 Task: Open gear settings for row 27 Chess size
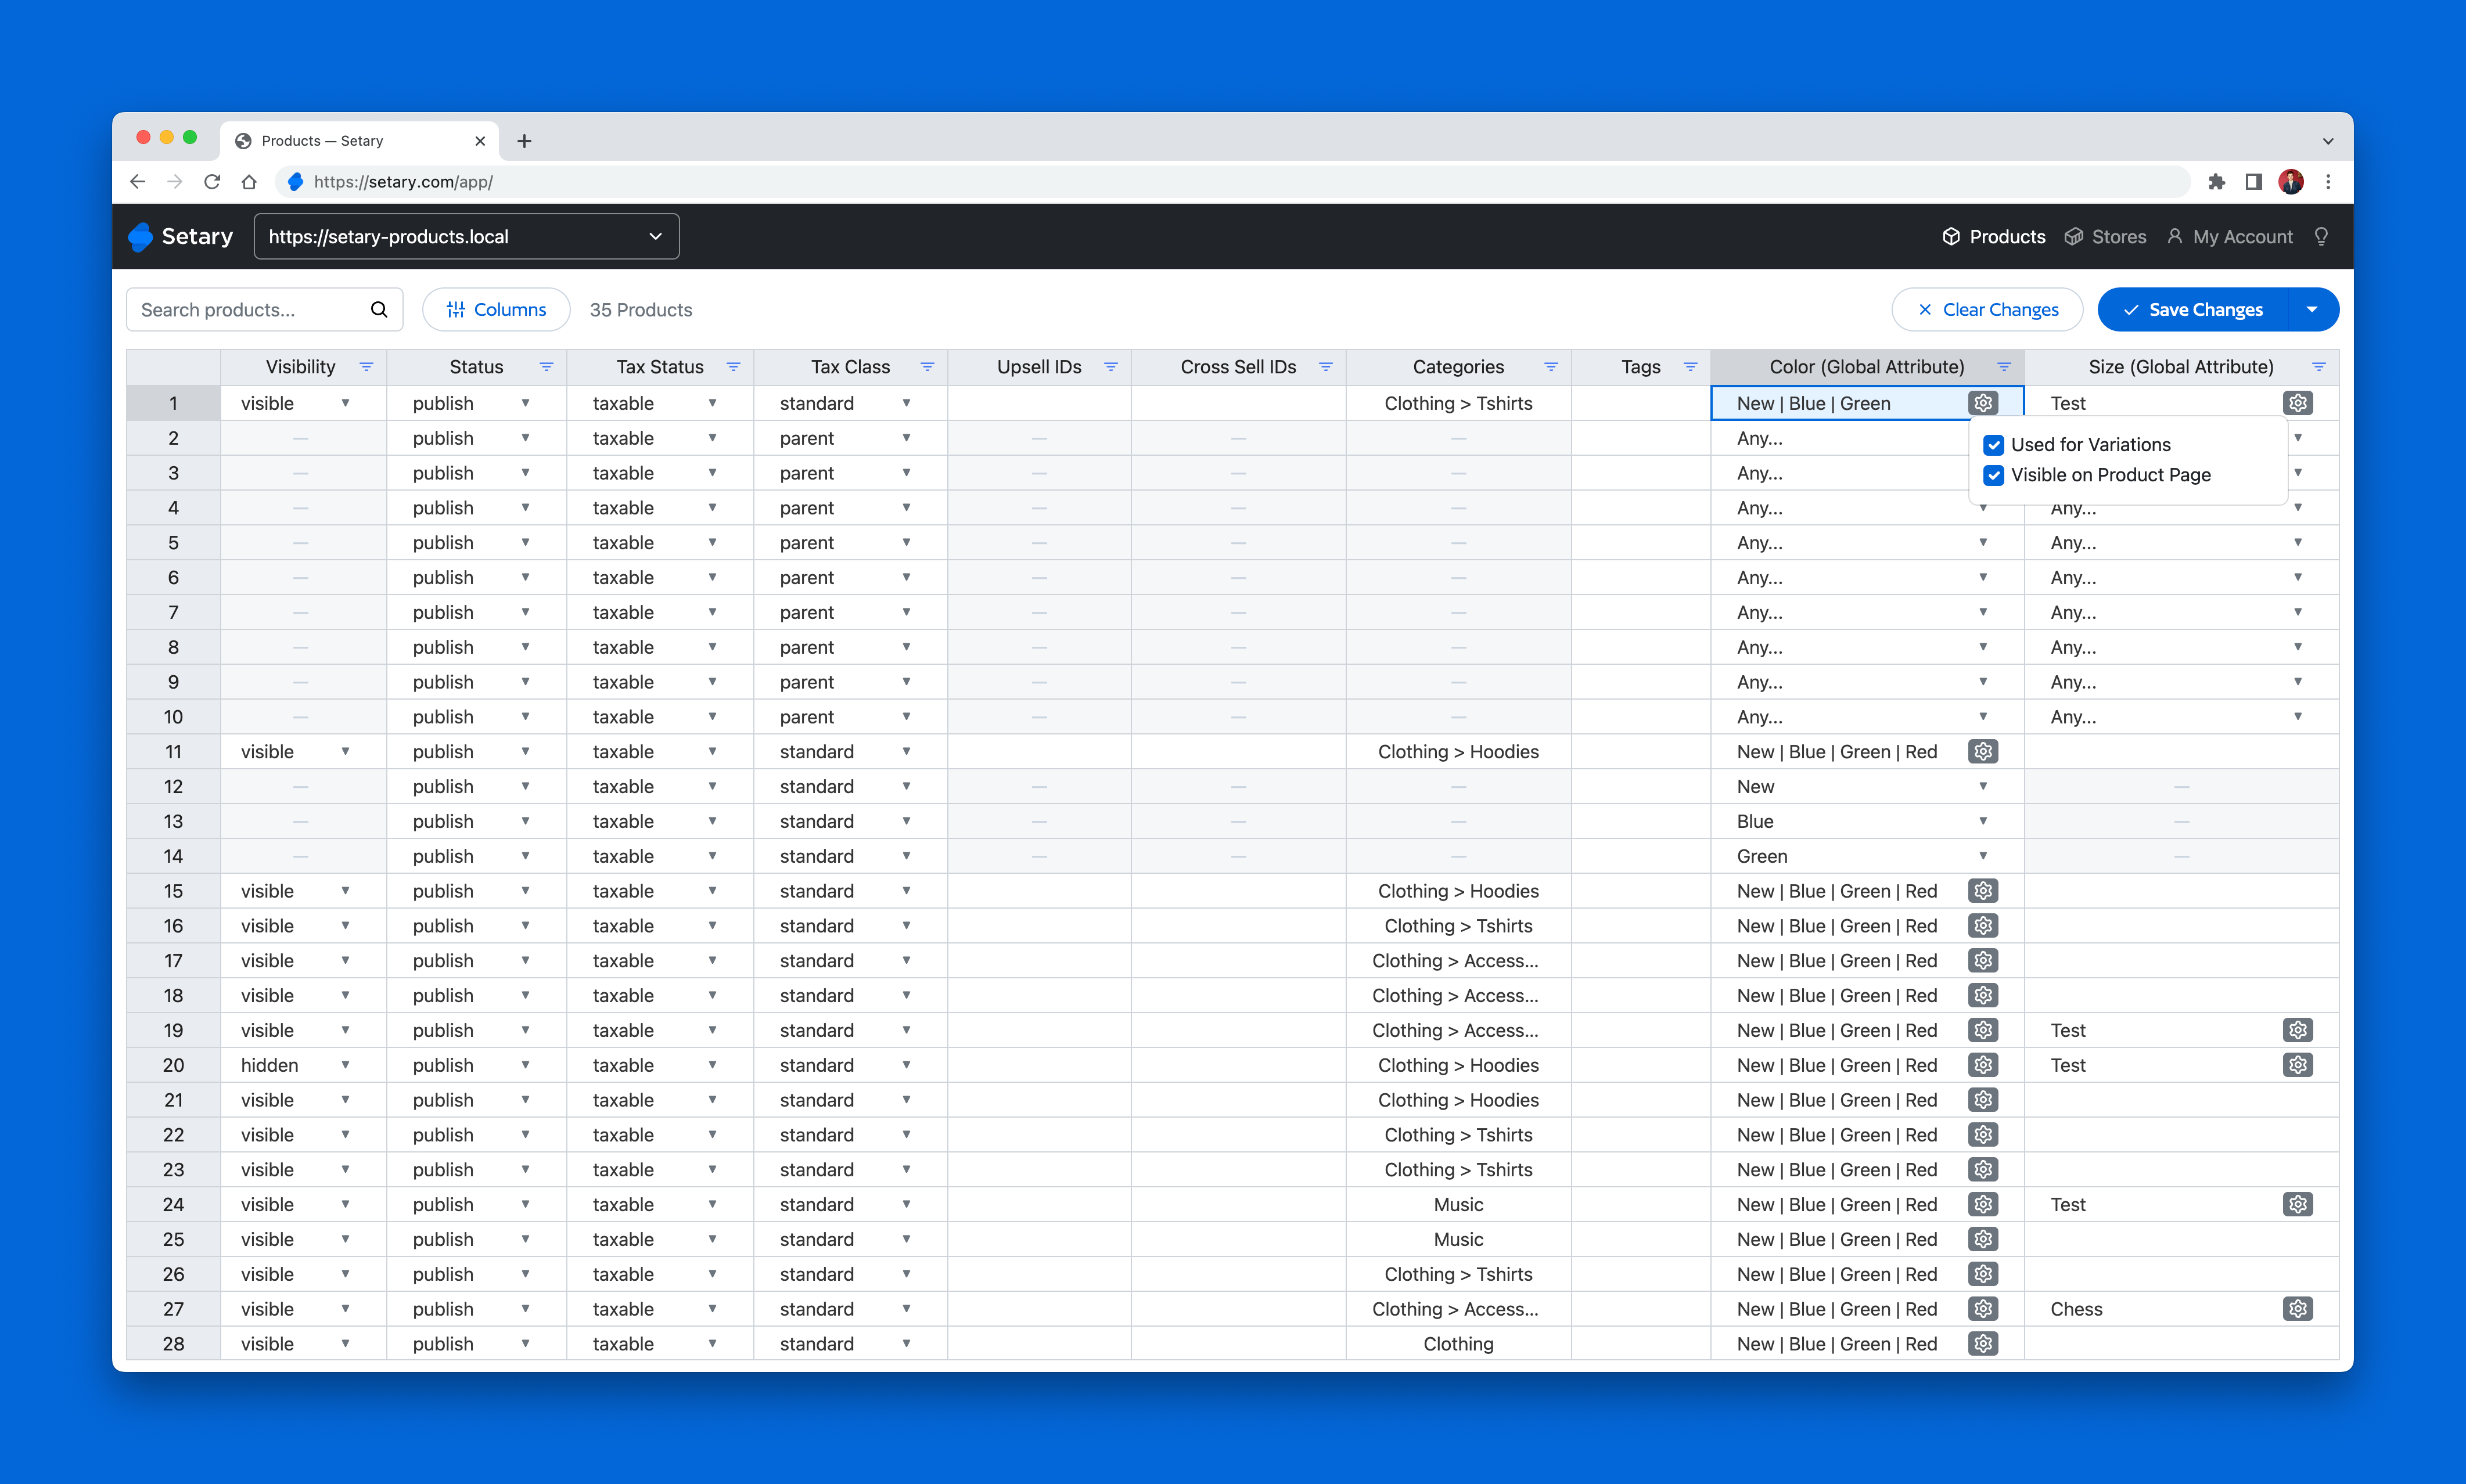tap(2298, 1309)
